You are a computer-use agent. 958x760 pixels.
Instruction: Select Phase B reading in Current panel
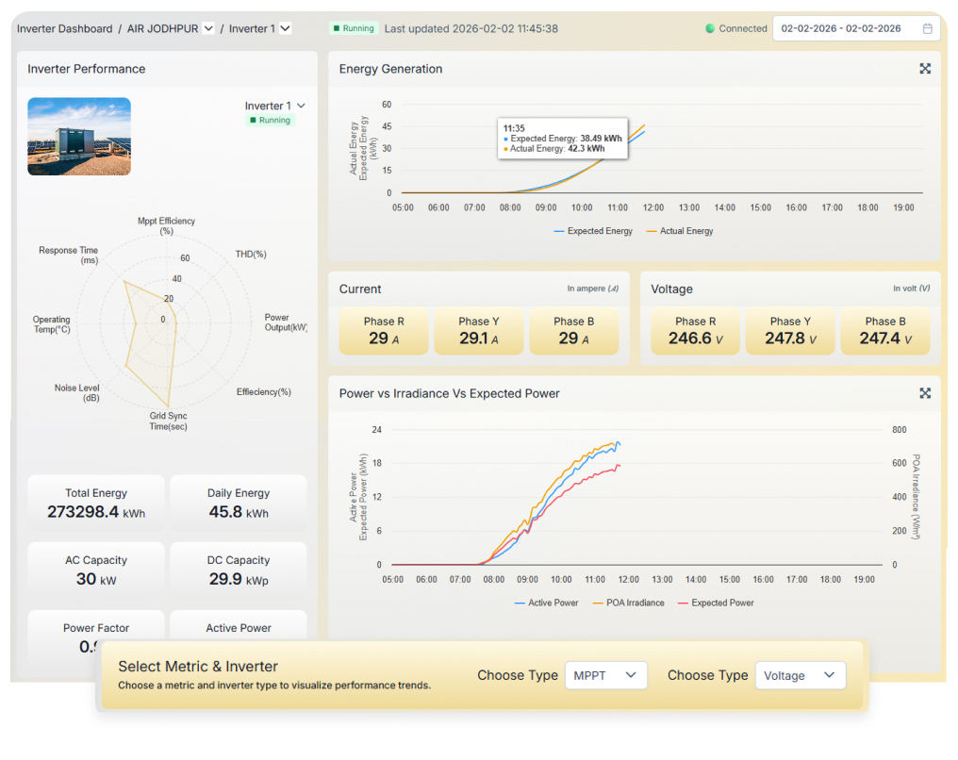tap(574, 330)
